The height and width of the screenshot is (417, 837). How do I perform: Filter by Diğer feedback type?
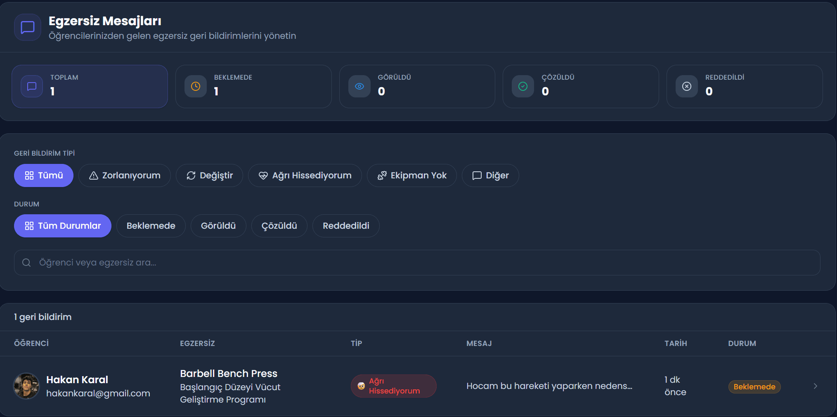(x=490, y=175)
